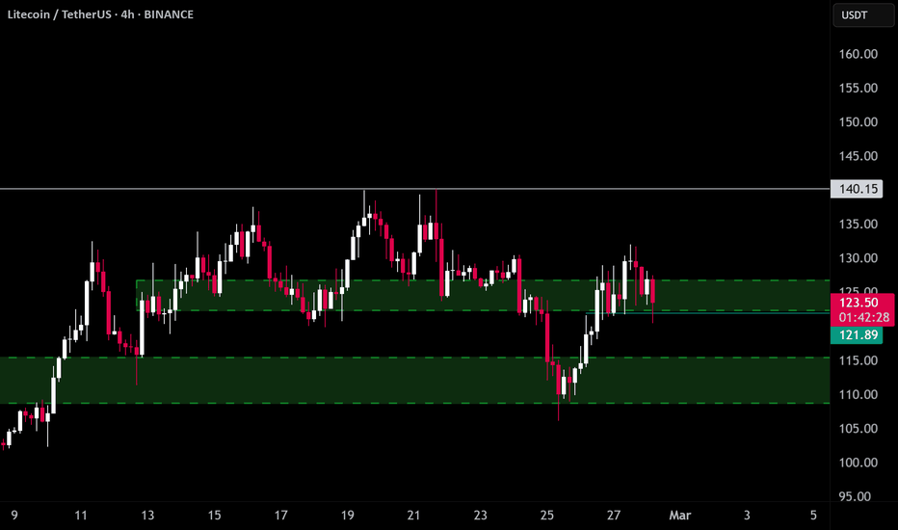Click the date label 9 on time axis

coord(14,516)
